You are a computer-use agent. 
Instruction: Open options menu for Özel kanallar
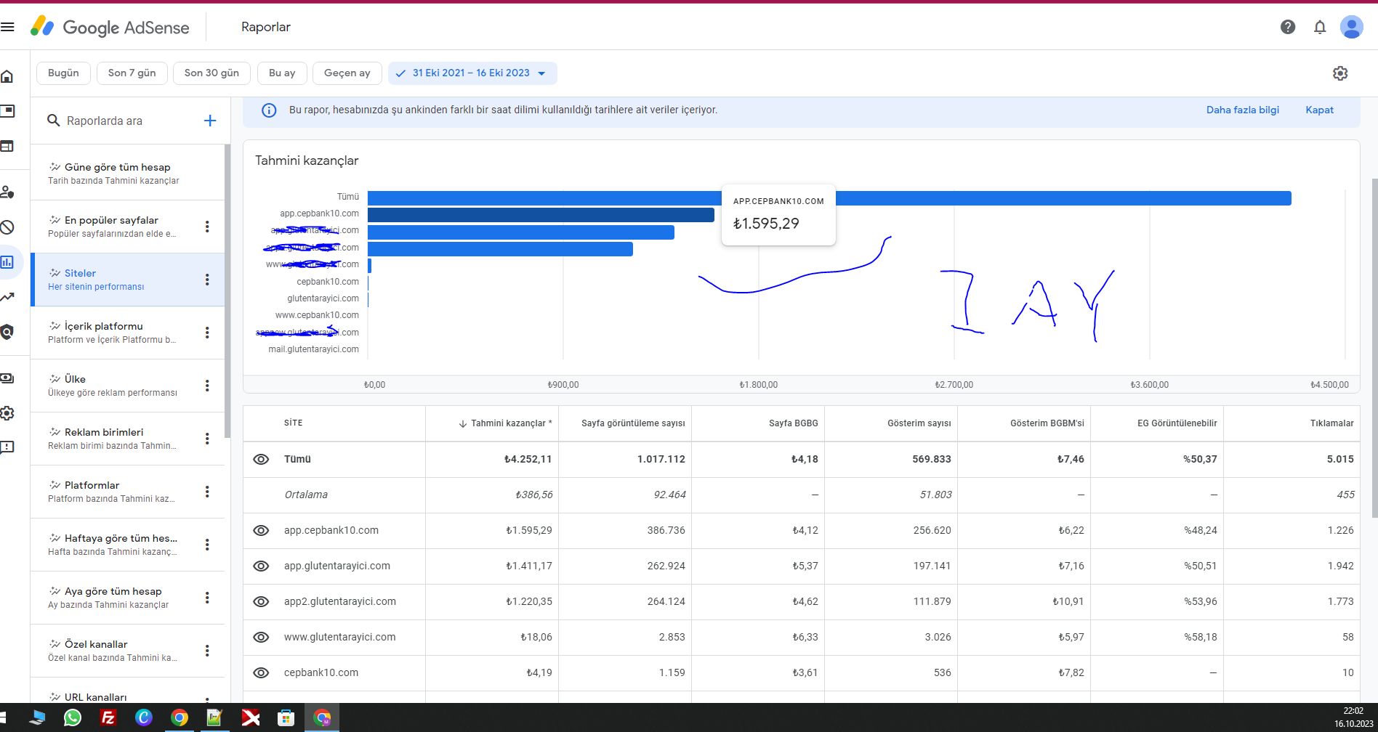[x=207, y=651]
